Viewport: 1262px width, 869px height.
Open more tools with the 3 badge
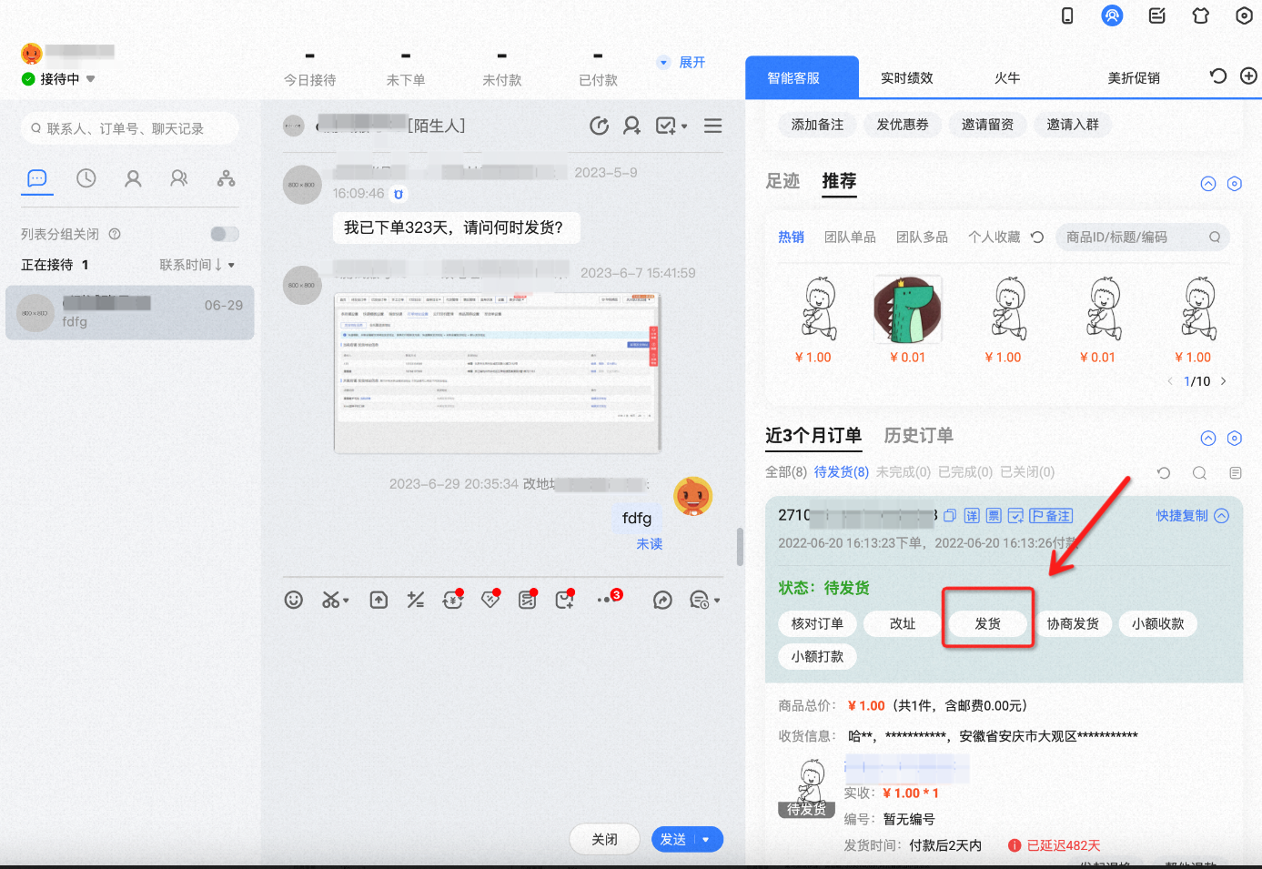pos(608,599)
